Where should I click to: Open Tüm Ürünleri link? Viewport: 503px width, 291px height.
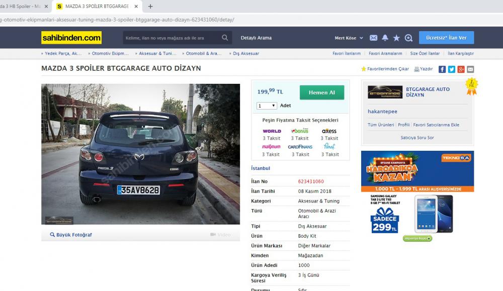(381, 125)
